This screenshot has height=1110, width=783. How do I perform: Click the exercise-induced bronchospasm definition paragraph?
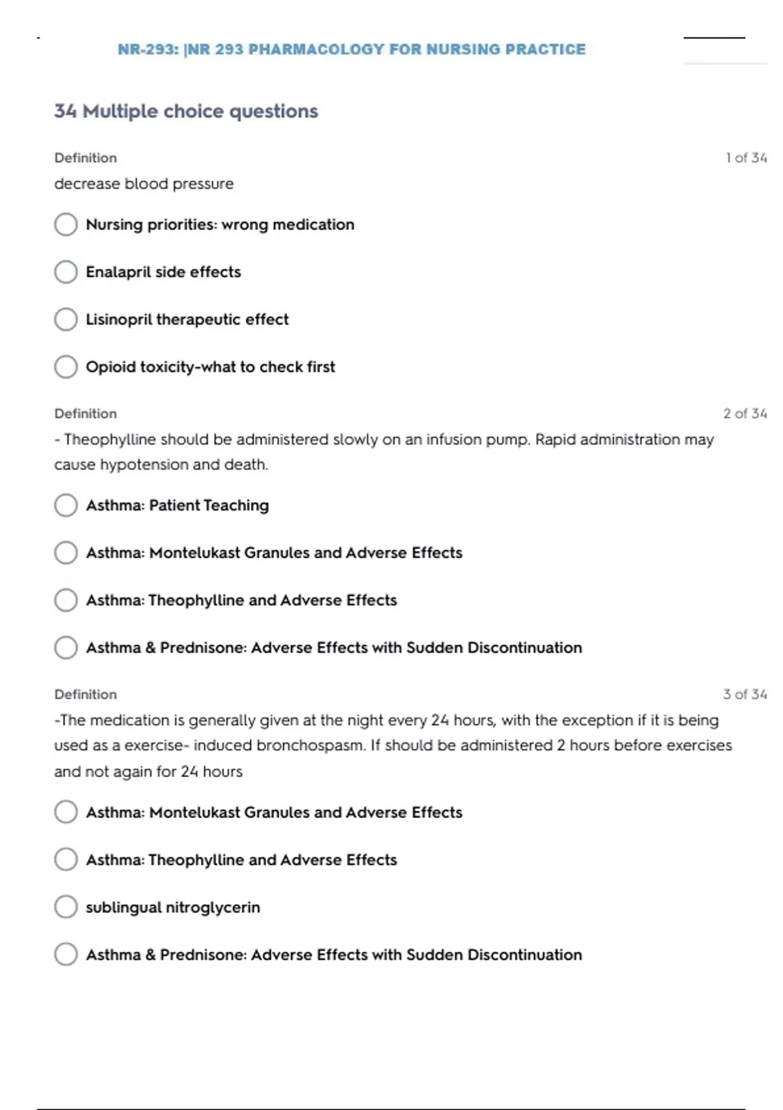coord(393,746)
